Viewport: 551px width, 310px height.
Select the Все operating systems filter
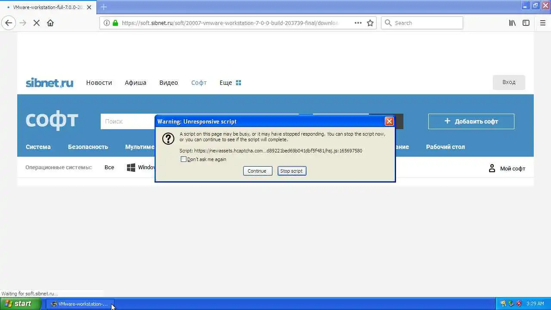(x=109, y=167)
